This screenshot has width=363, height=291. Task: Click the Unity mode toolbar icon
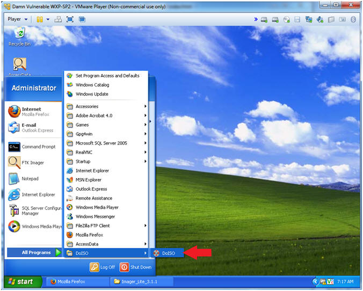(82, 19)
